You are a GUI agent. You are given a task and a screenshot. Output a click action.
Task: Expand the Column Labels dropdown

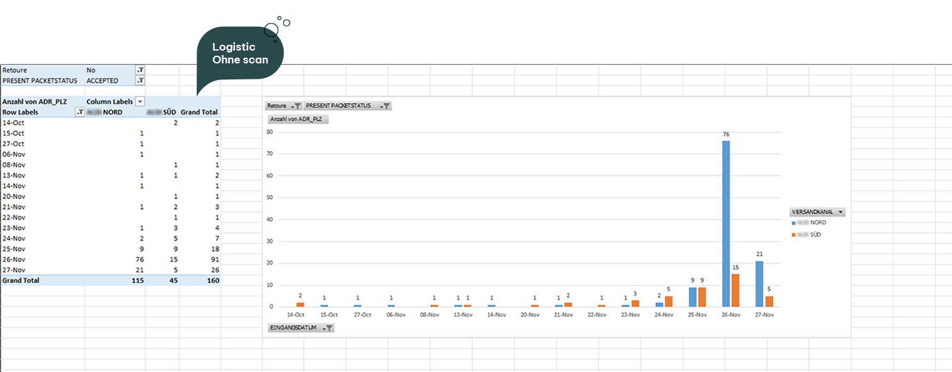click(140, 102)
